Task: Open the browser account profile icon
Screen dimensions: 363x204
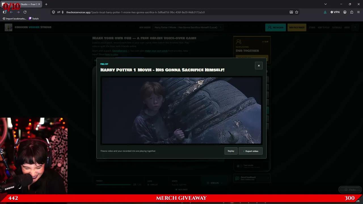Action: (345, 12)
